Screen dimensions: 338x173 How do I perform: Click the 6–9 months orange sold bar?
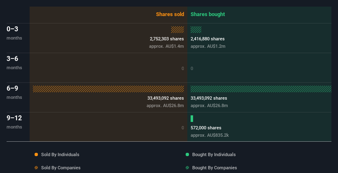tap(108, 89)
